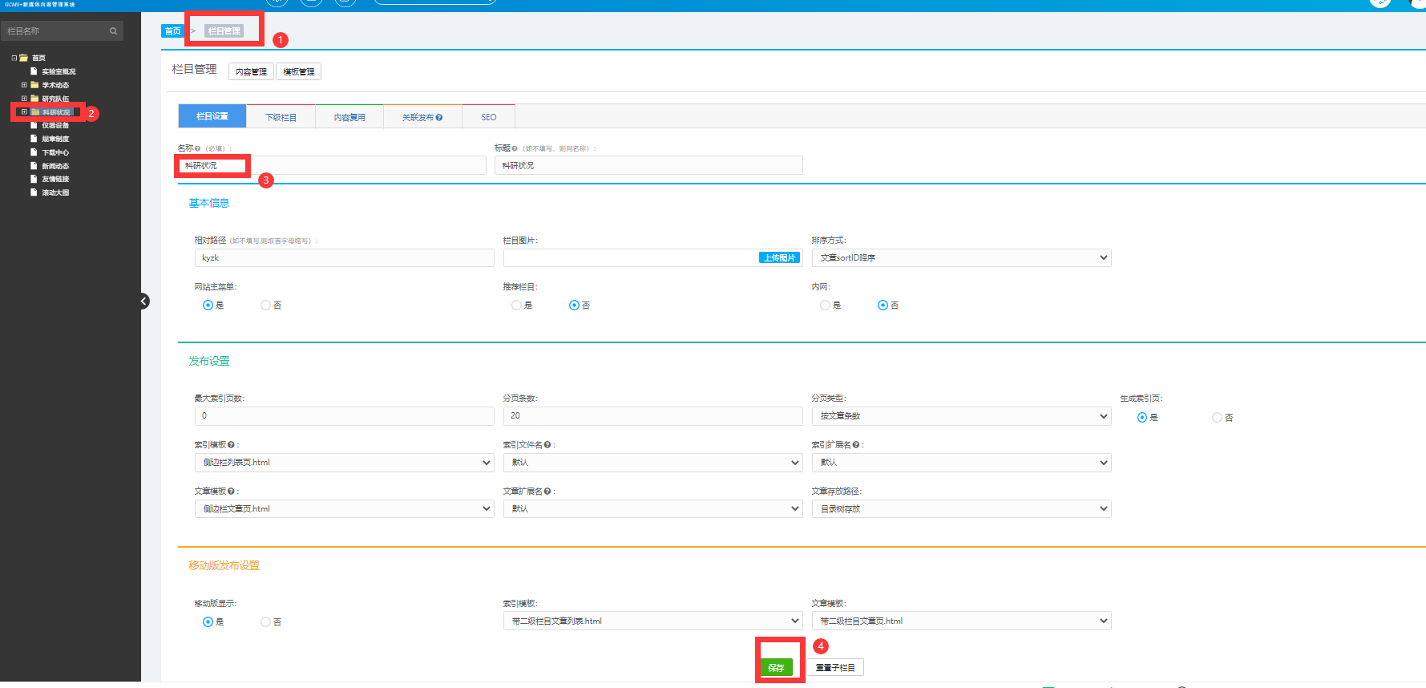Open the 文章存放路径 dropdown

coord(961,509)
